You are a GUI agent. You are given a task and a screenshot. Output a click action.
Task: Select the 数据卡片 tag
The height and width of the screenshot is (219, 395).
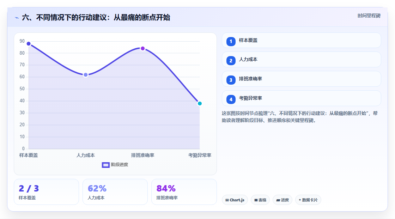(308, 200)
